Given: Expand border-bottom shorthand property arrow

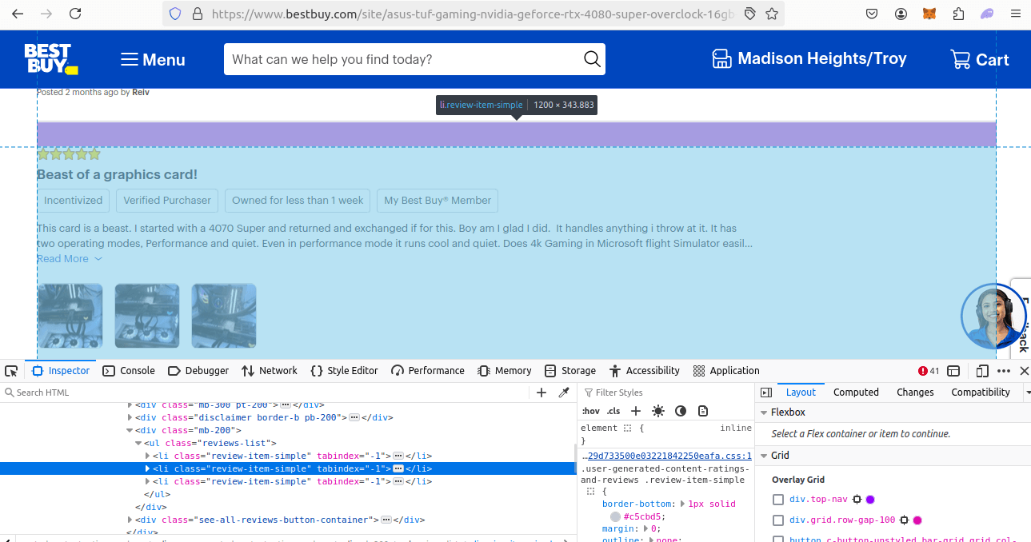Looking at the screenshot, I should pyautogui.click(x=682, y=504).
